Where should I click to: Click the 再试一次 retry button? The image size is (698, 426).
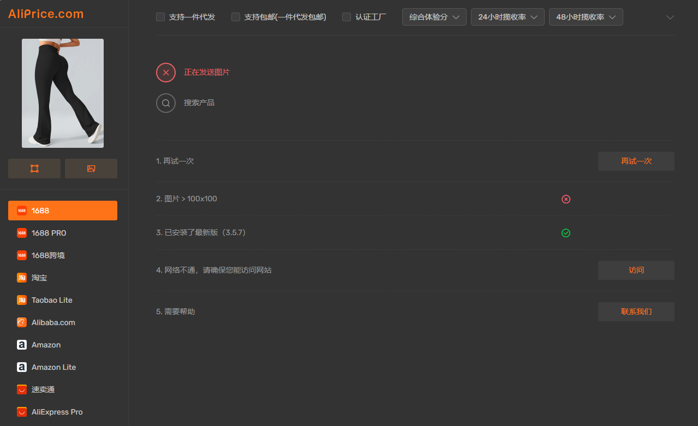coord(636,161)
